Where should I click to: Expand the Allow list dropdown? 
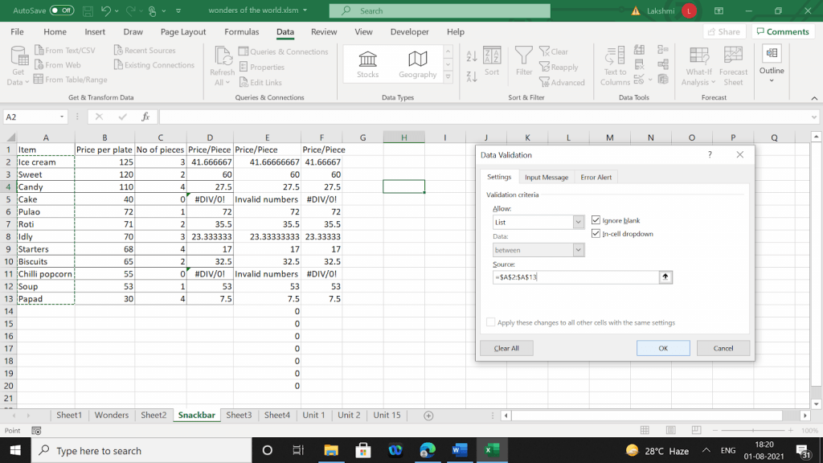[x=579, y=222]
